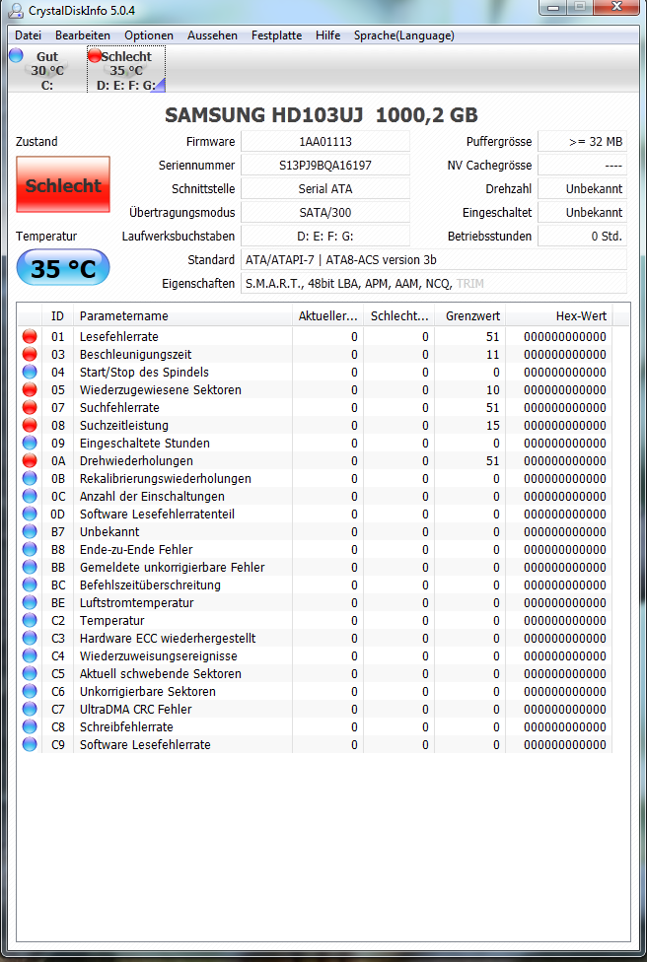
Task: Click blue status icon for Ende-zu-Ende Fehler
Action: point(30,550)
